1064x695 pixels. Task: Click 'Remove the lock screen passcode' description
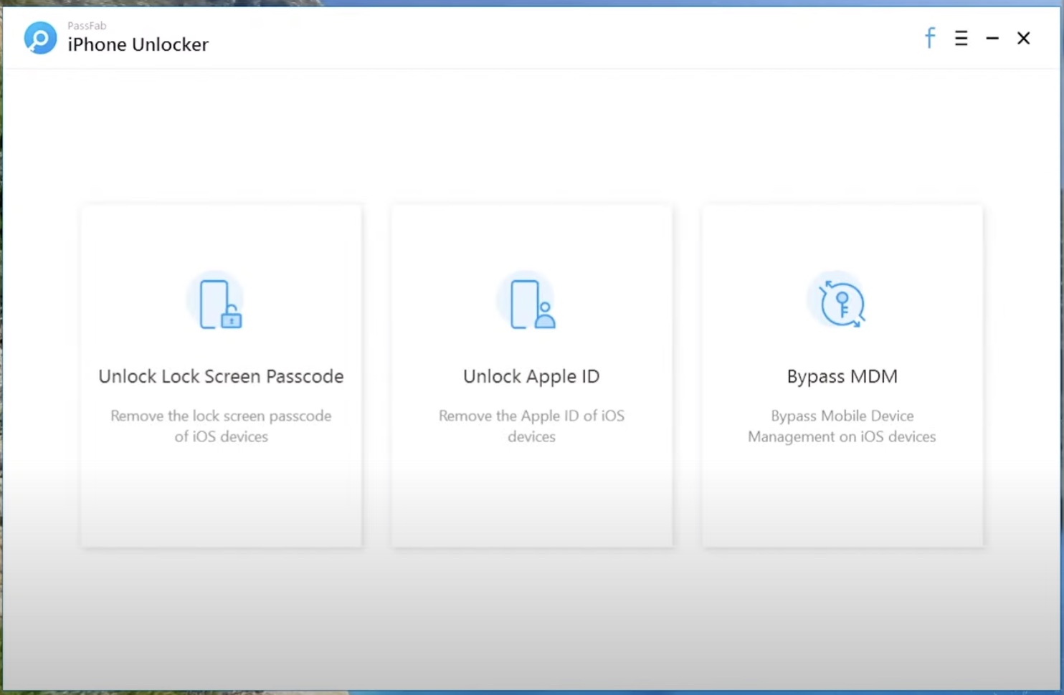(x=221, y=426)
